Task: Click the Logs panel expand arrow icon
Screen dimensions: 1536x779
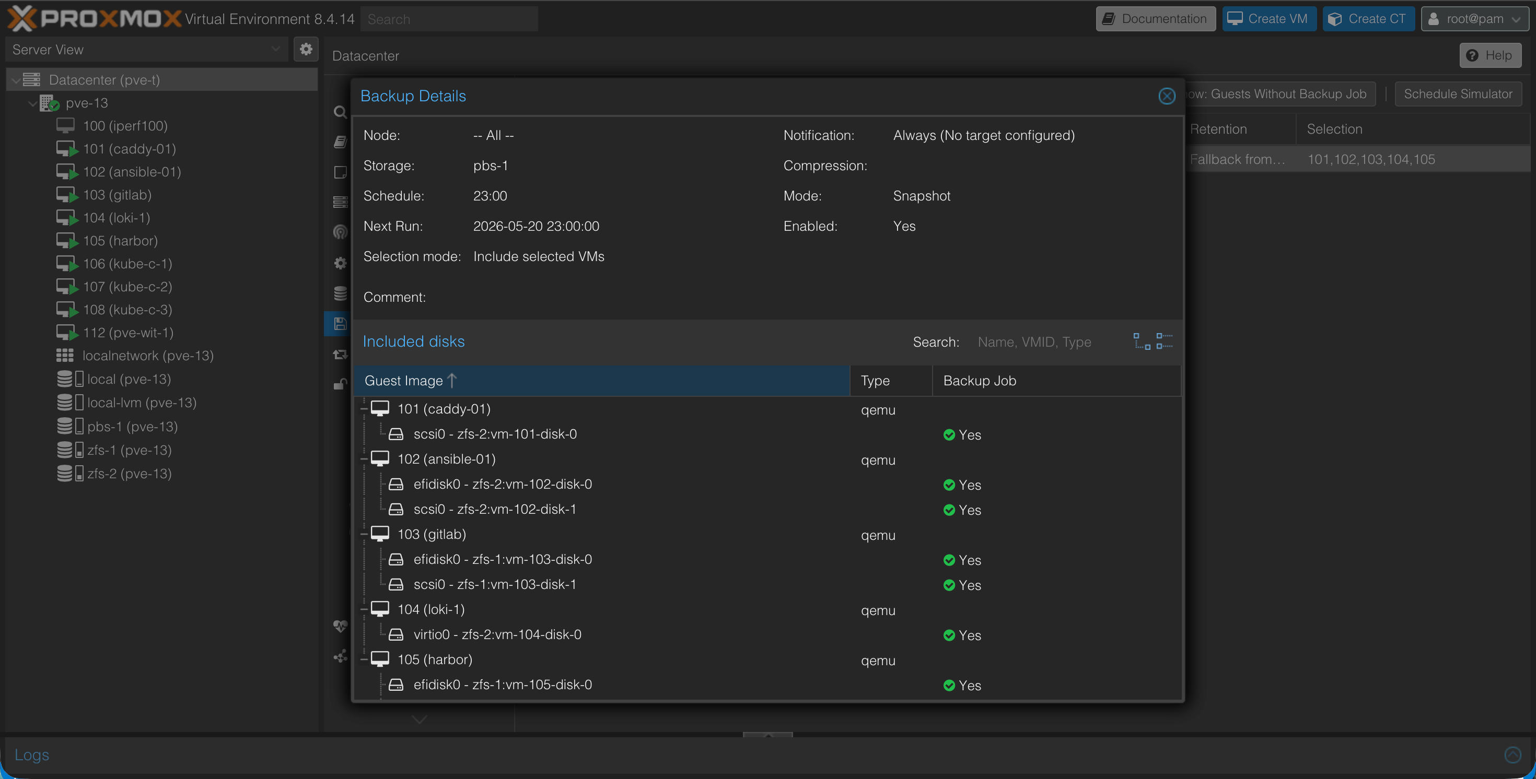Action: [x=1512, y=754]
